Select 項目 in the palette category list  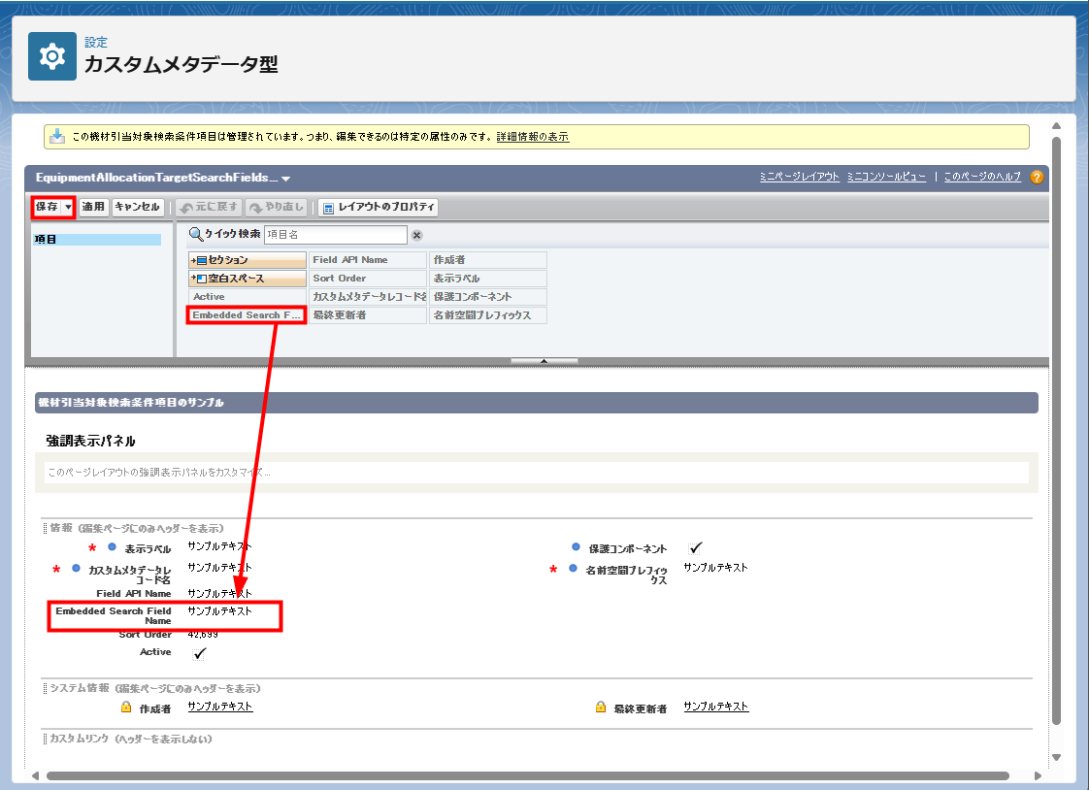[96, 239]
